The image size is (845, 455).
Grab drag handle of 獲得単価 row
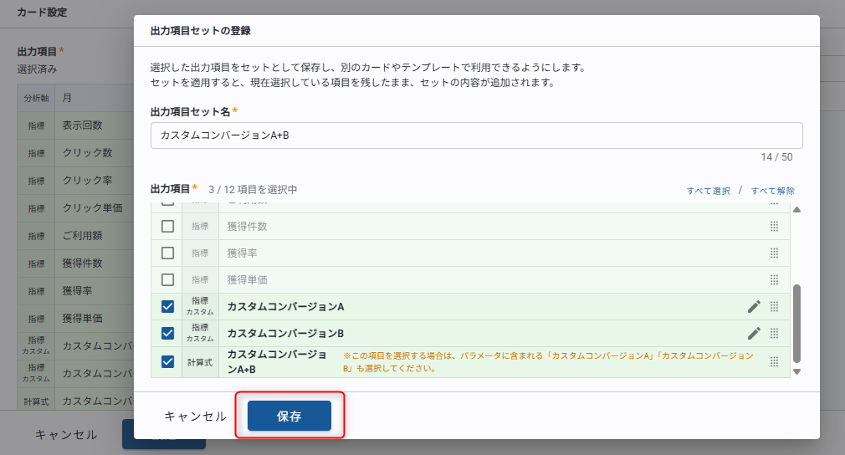point(775,280)
